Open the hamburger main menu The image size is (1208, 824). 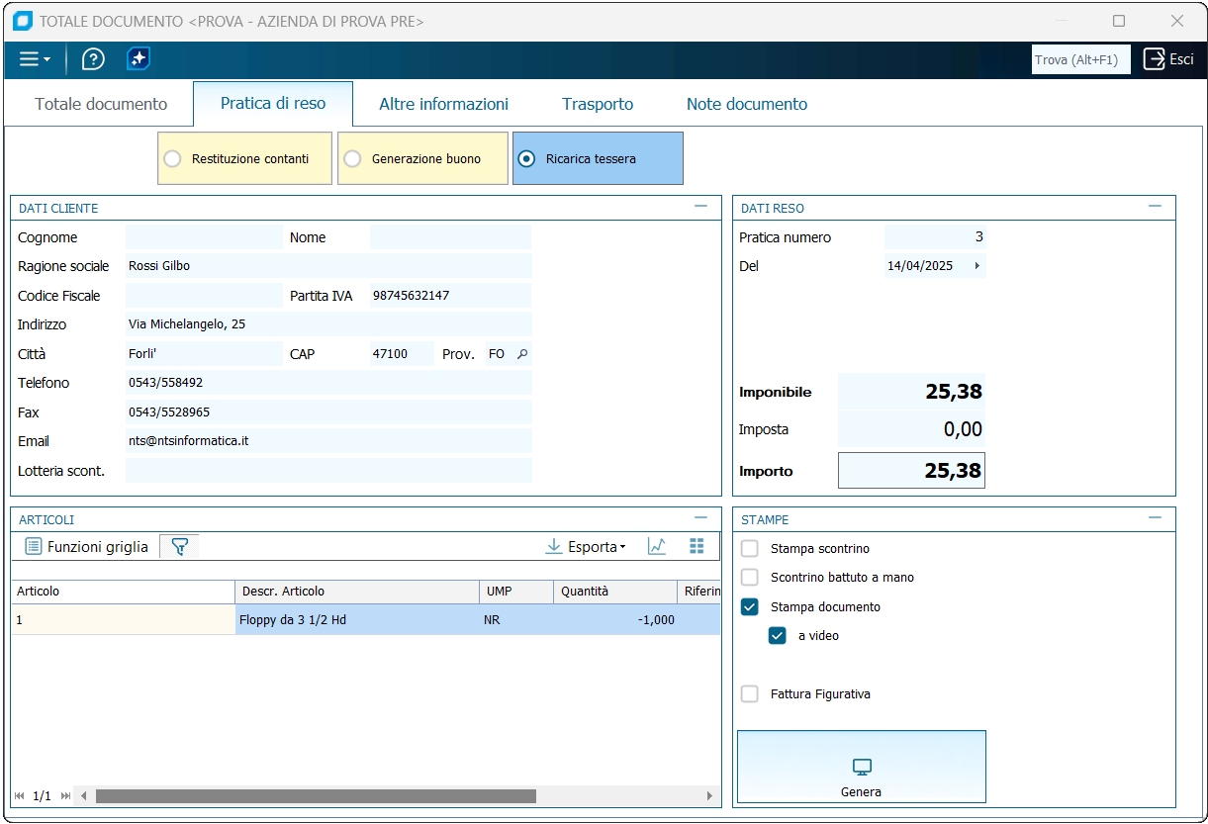coord(35,59)
